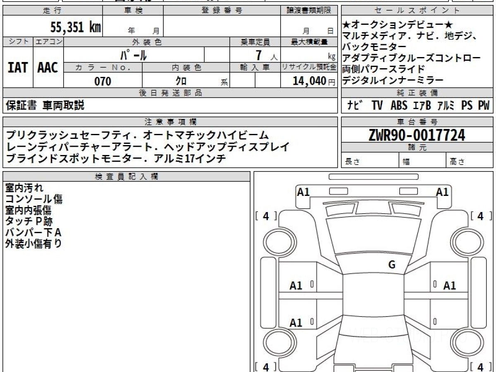Screen dimensions: 496x372
Task: Click inspector note "タッチＰ跡"
Action: (29, 222)
